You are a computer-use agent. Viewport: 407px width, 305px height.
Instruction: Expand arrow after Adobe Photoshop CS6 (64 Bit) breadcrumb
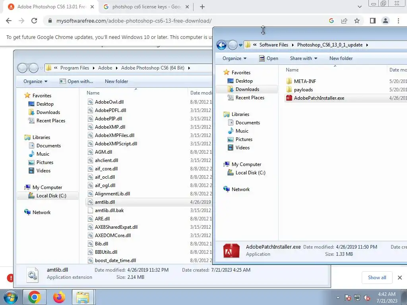(189, 68)
